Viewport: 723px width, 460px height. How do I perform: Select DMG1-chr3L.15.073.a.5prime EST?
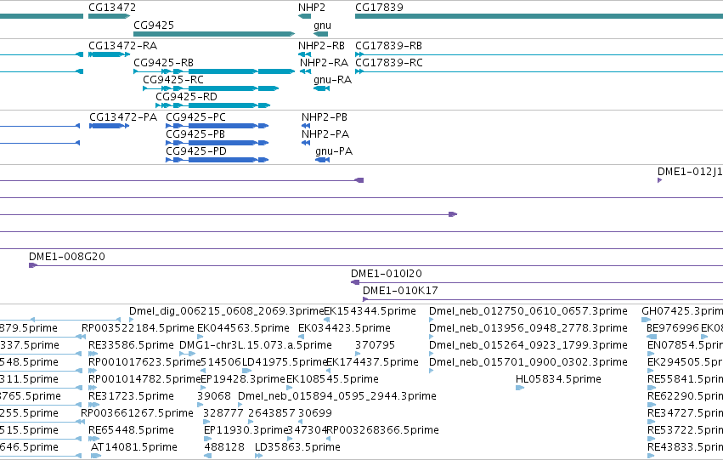(x=256, y=345)
